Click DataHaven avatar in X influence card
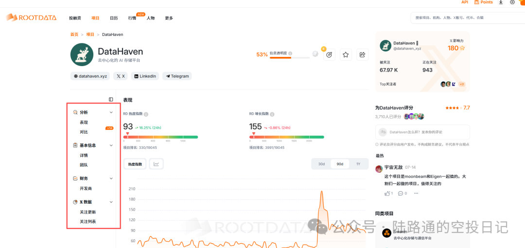Screen dimensions: 525x248 pyautogui.click(x=385, y=46)
